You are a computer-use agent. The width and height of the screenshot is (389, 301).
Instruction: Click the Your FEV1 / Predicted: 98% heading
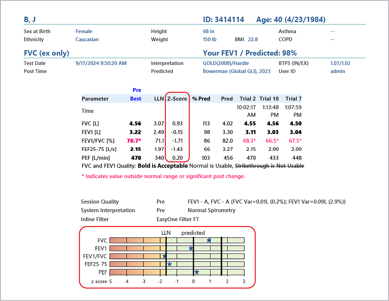(250, 53)
